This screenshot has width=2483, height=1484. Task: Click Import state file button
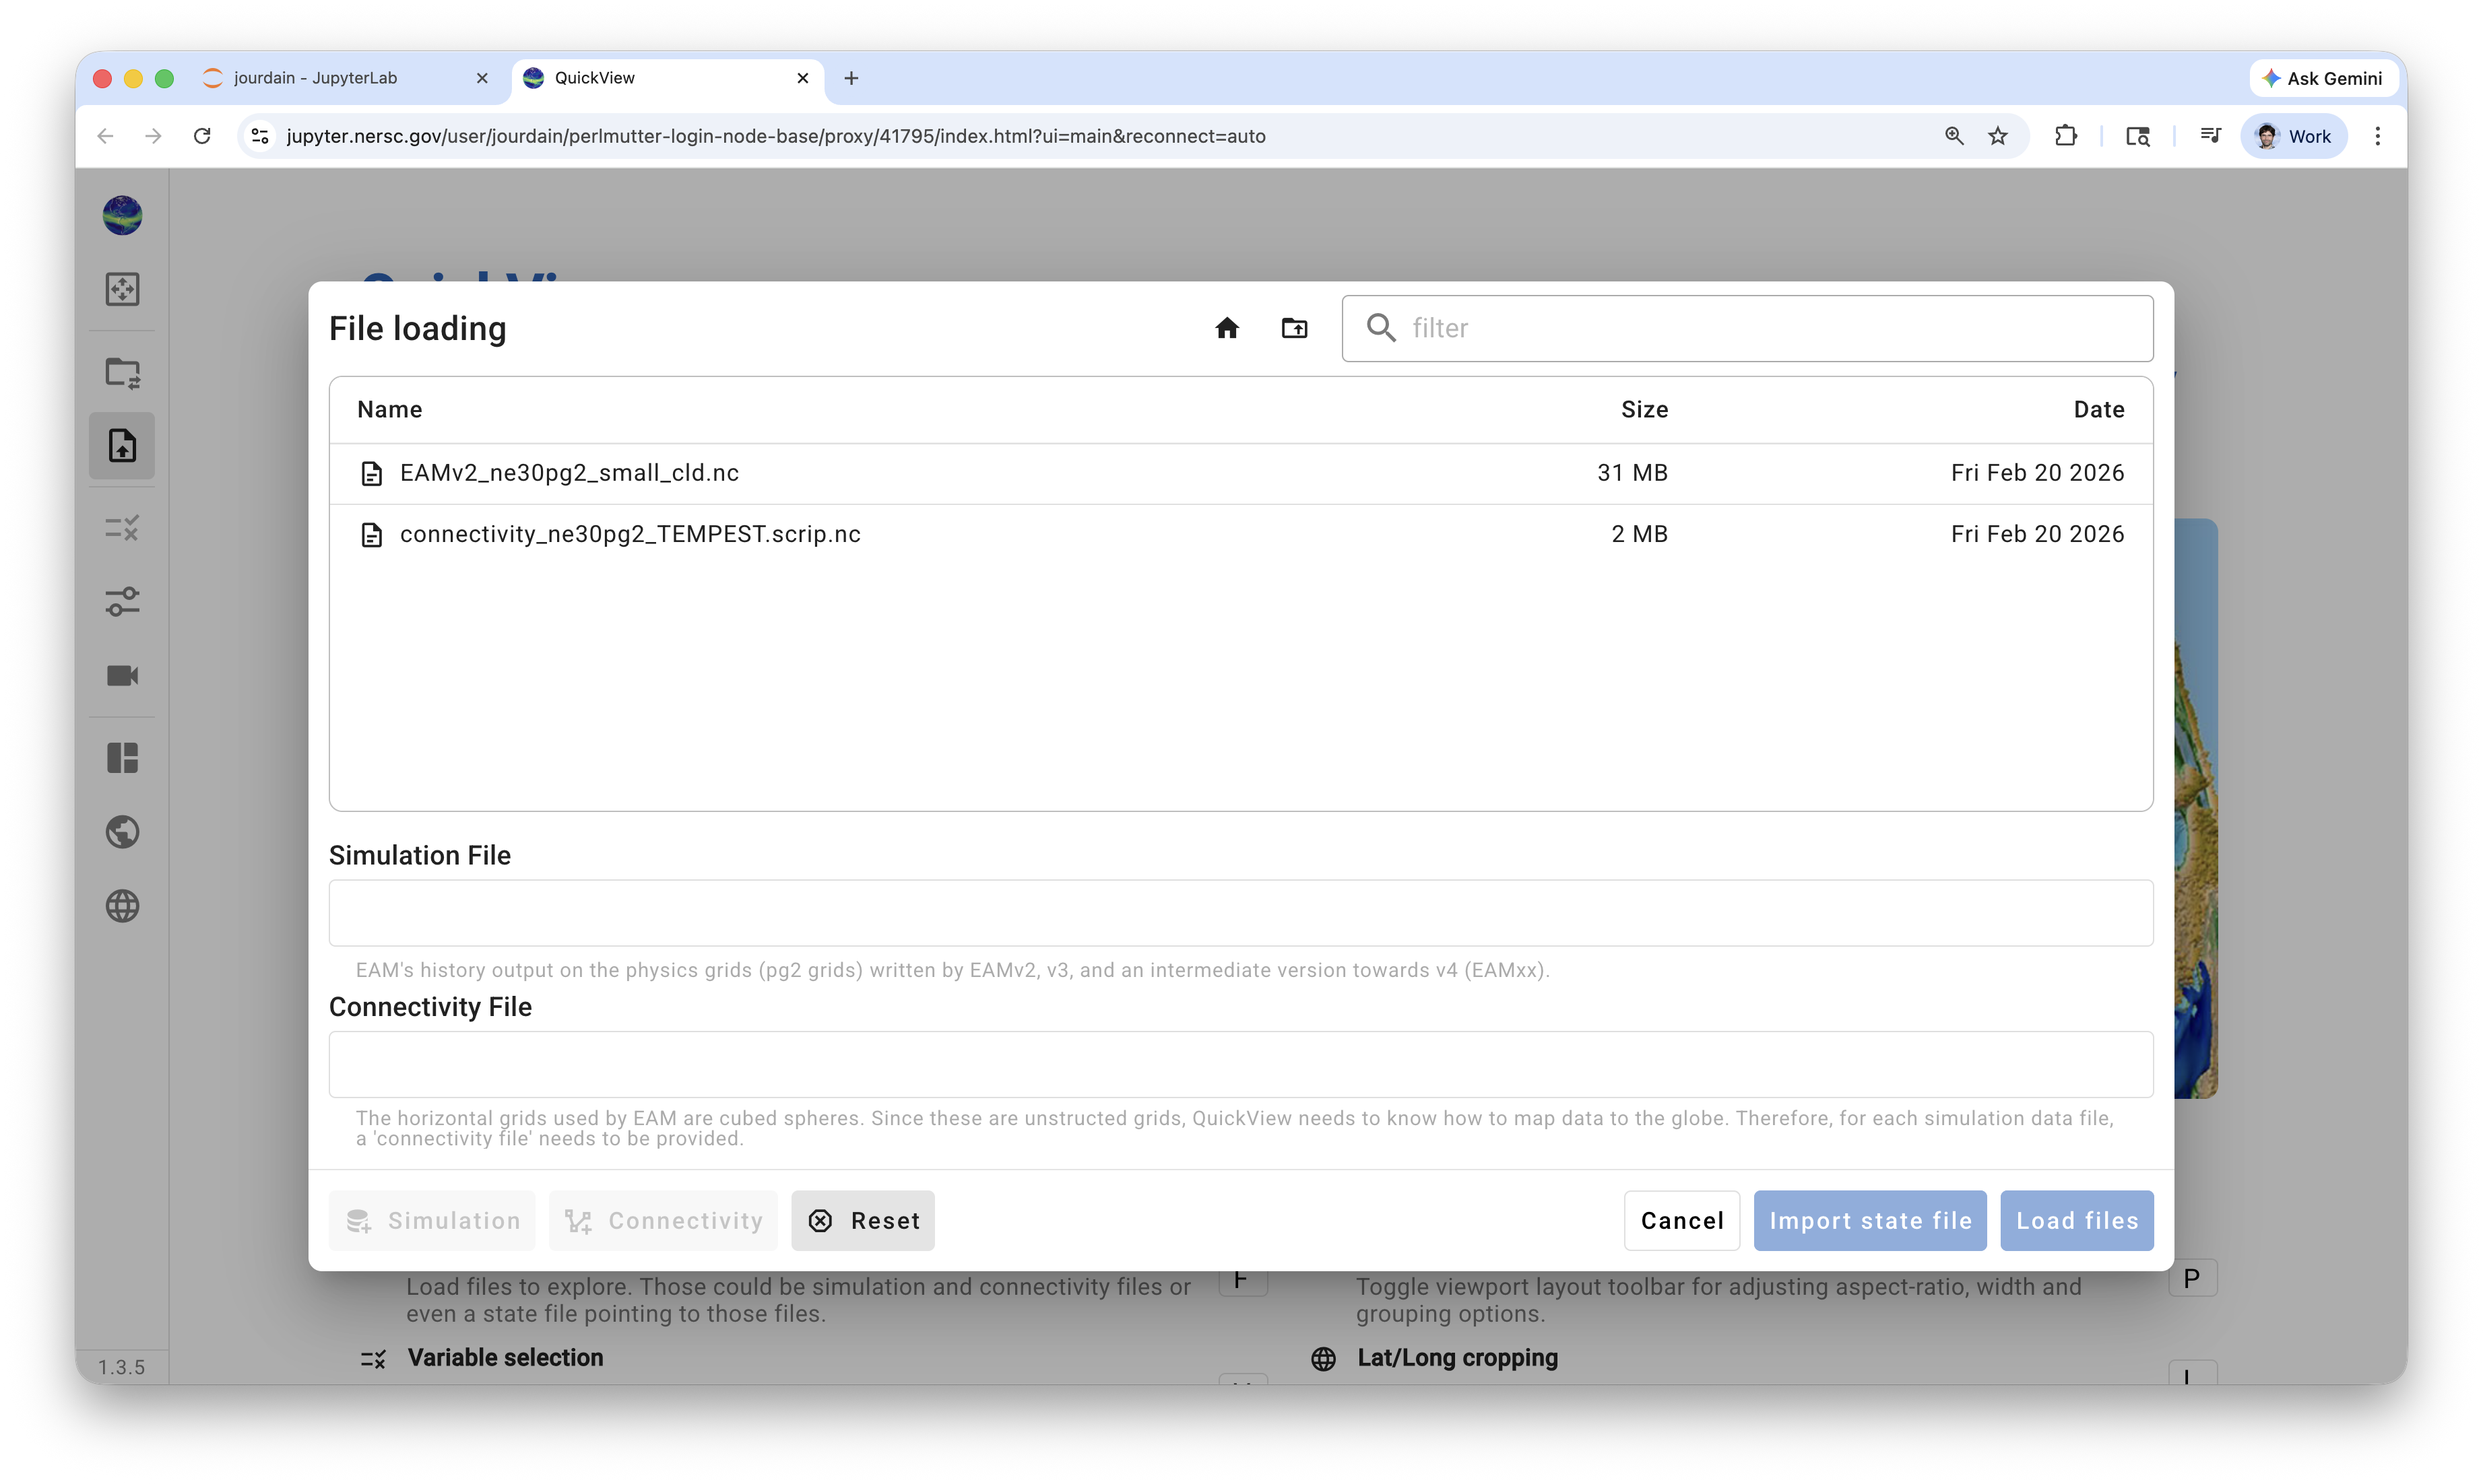[x=1869, y=1220]
